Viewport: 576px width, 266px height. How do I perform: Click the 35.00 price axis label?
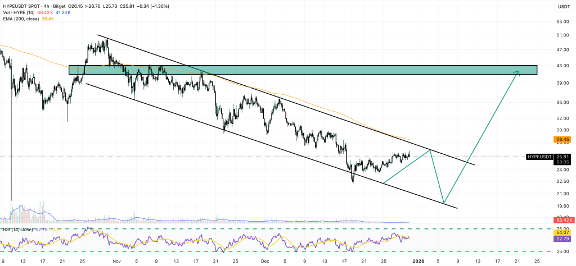(x=563, y=103)
